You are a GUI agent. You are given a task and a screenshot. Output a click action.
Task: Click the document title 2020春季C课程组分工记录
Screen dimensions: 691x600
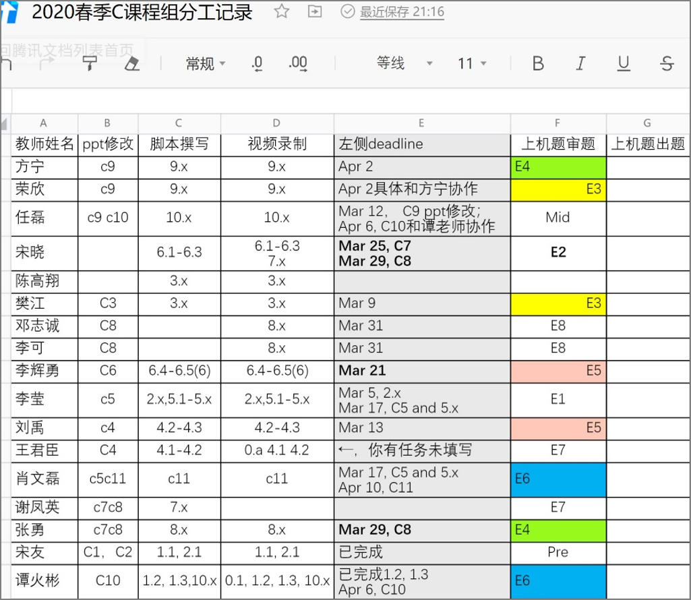(x=142, y=12)
